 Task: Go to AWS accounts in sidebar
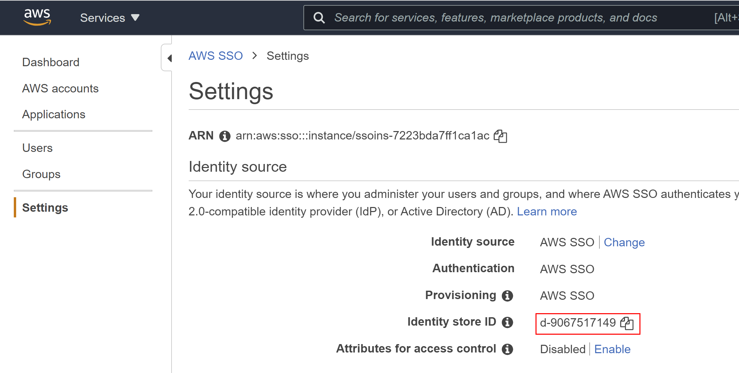pos(60,88)
